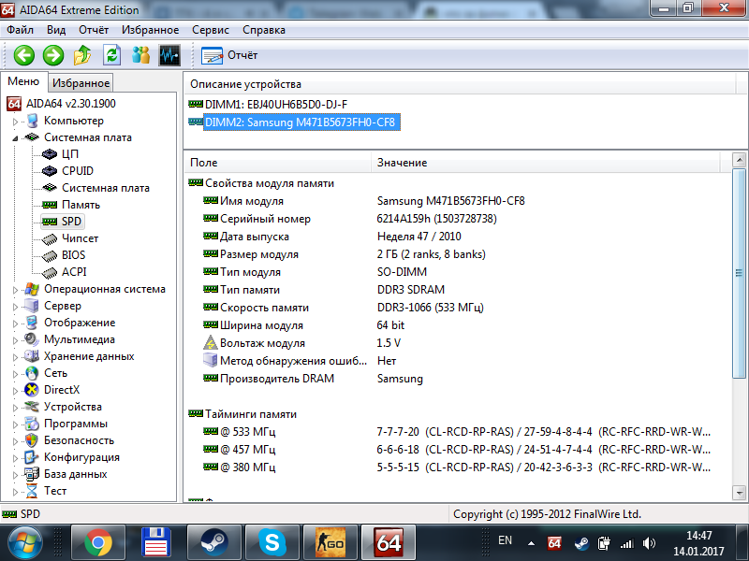Screen dimensions: 749x561
Task: Select DIMM2: Samsung M471B5673FH0-CF8 device
Action: [301, 122]
